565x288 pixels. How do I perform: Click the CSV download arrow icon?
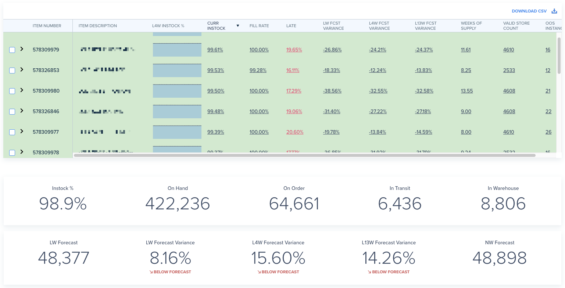coord(554,11)
